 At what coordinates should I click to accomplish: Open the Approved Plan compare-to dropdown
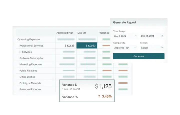pyautogui.click(x=125, y=48)
